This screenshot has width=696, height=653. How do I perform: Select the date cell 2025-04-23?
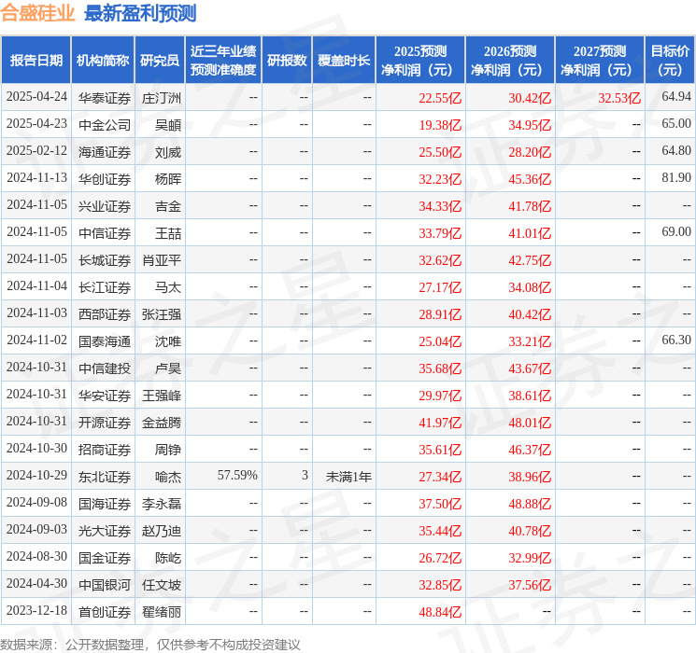point(36,124)
